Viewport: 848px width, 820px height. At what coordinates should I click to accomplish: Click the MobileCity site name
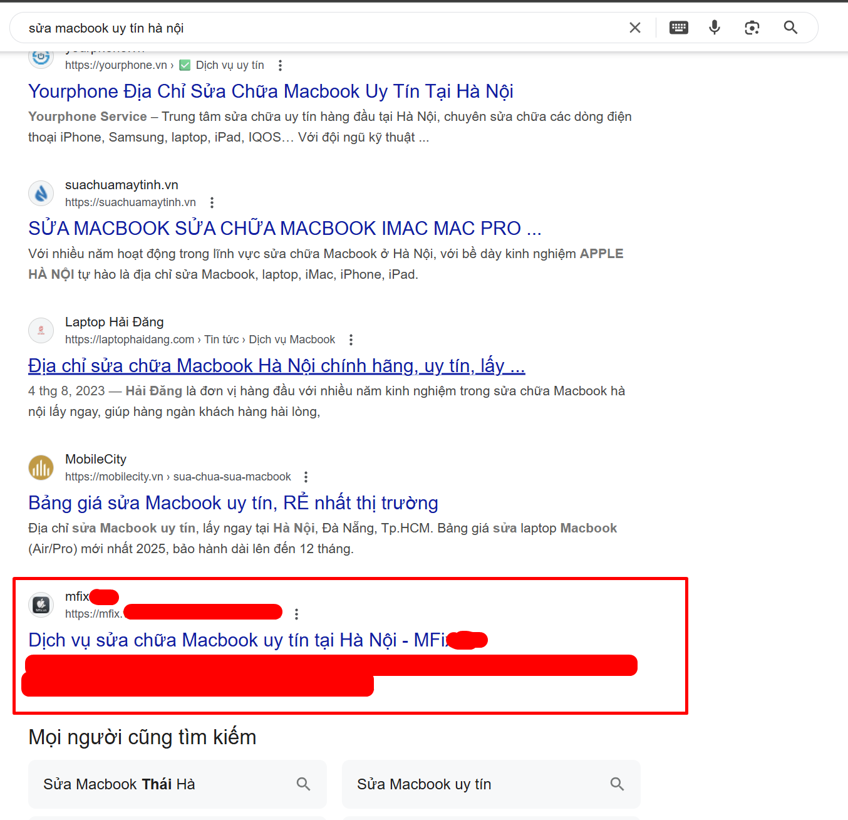pyautogui.click(x=96, y=459)
